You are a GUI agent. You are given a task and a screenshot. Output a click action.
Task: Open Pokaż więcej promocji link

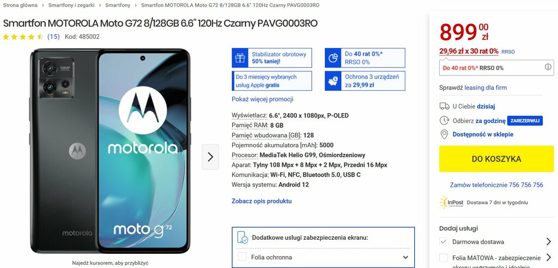point(262,99)
